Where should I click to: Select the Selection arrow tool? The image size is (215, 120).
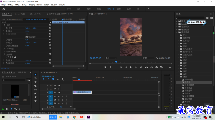pyautogui.click(x=35, y=75)
